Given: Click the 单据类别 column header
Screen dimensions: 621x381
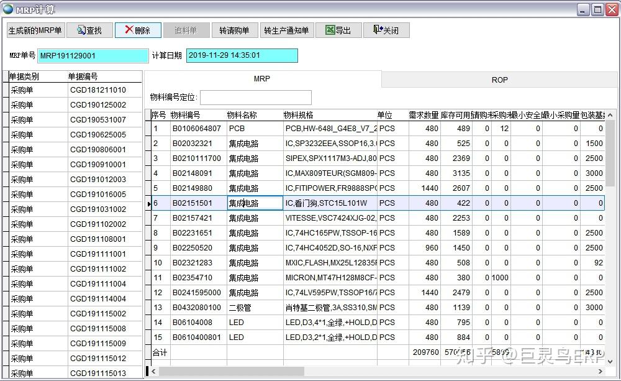Looking at the screenshot, I should click(x=38, y=76).
